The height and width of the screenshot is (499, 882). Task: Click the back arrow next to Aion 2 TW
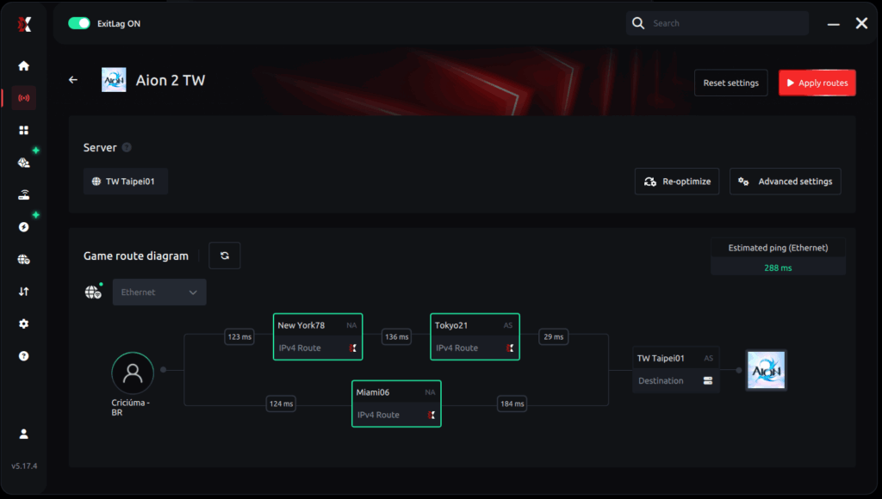pyautogui.click(x=72, y=78)
